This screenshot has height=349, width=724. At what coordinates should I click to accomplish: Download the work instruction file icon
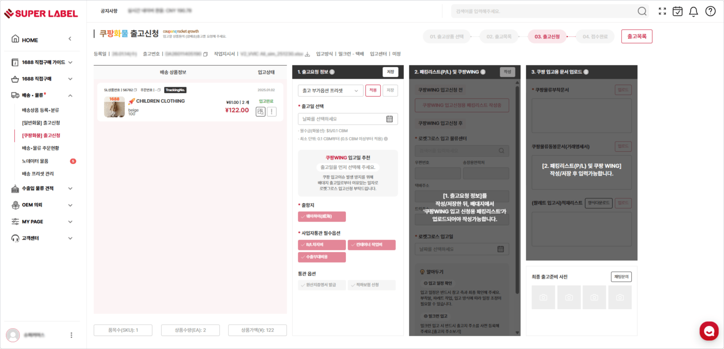click(307, 54)
